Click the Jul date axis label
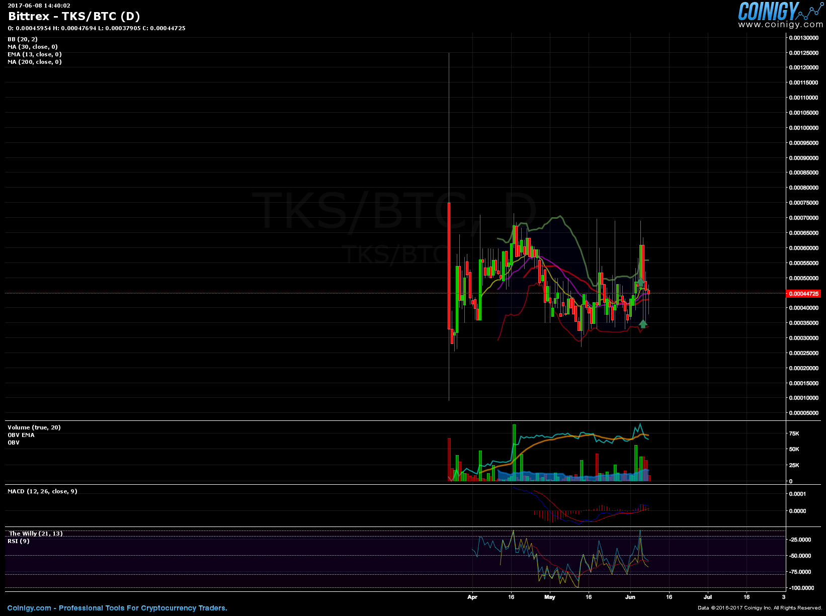Viewport: 826px width, 616px height. (x=708, y=597)
